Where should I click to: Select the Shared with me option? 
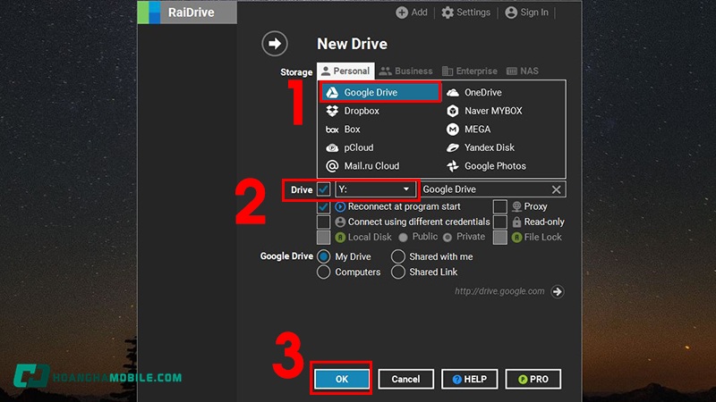click(x=397, y=256)
